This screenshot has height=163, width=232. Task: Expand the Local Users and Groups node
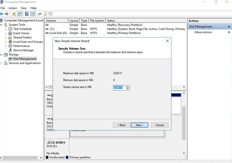(6, 42)
